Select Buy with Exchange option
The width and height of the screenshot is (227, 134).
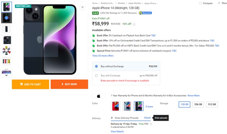[x=97, y=75]
